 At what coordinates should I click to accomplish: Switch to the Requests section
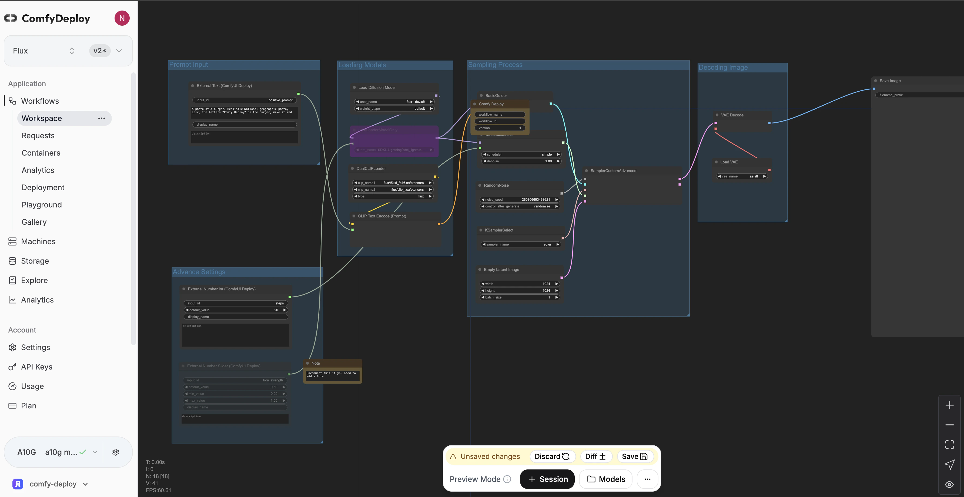[x=38, y=136]
